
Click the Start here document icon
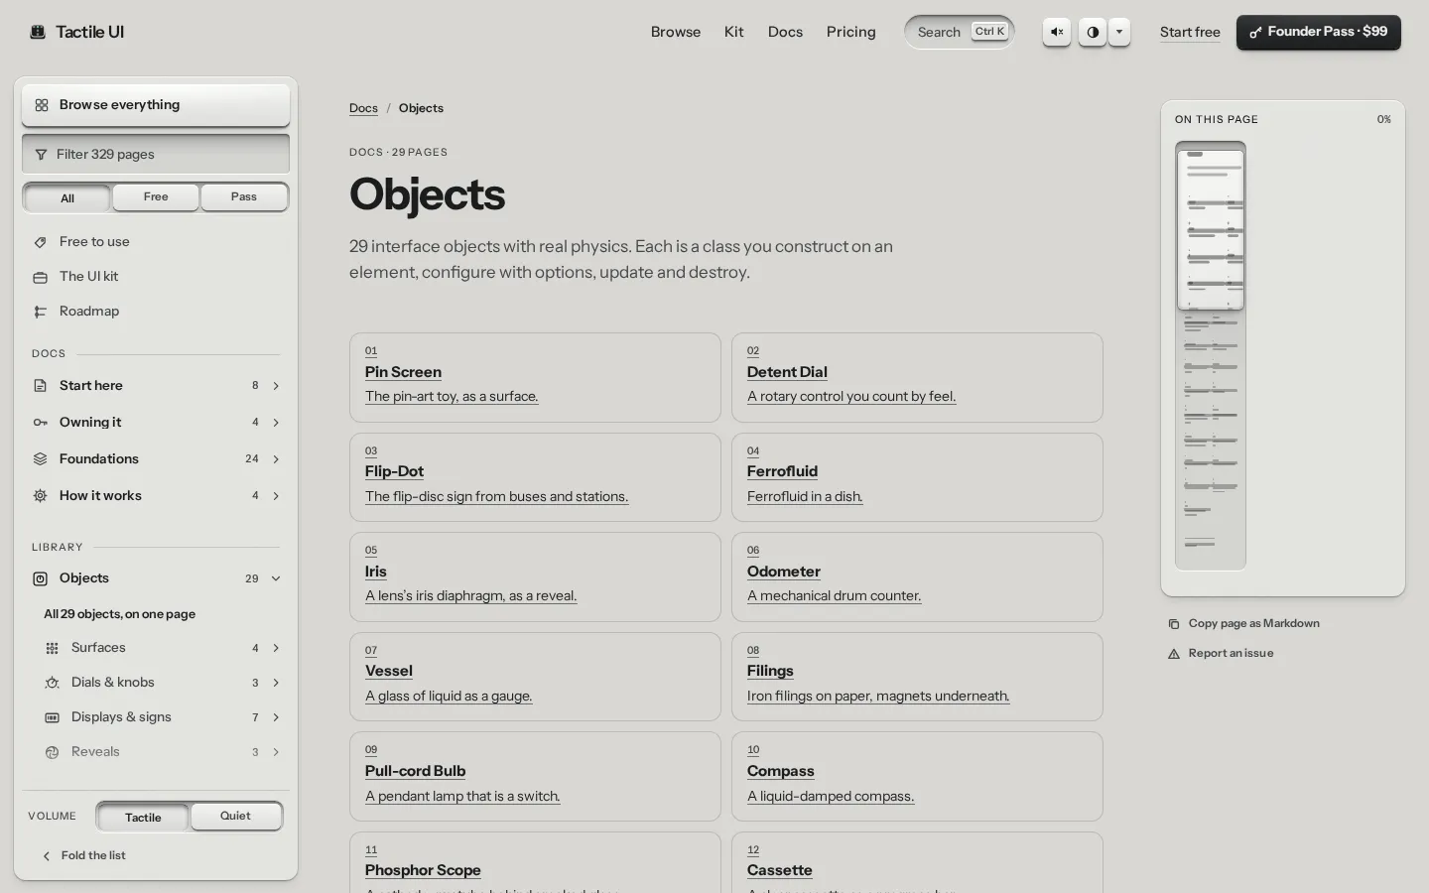click(41, 386)
